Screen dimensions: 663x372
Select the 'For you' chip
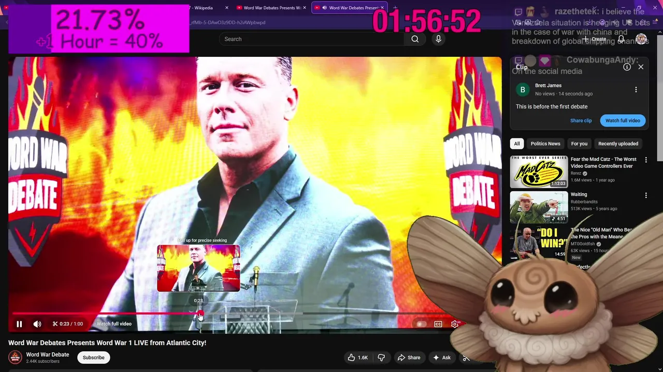(579, 144)
